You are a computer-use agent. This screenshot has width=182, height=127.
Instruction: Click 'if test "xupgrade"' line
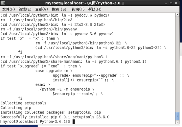41,66
